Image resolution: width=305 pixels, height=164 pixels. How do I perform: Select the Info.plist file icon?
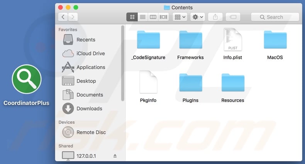pos(233,40)
